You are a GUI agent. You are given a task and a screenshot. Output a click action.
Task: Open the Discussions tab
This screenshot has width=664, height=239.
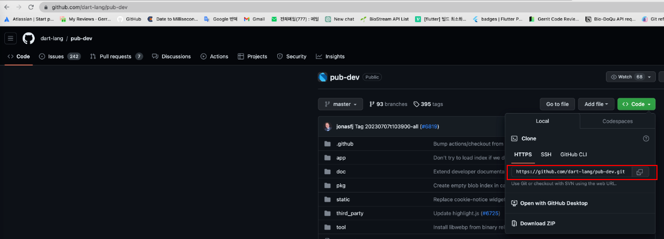click(171, 56)
